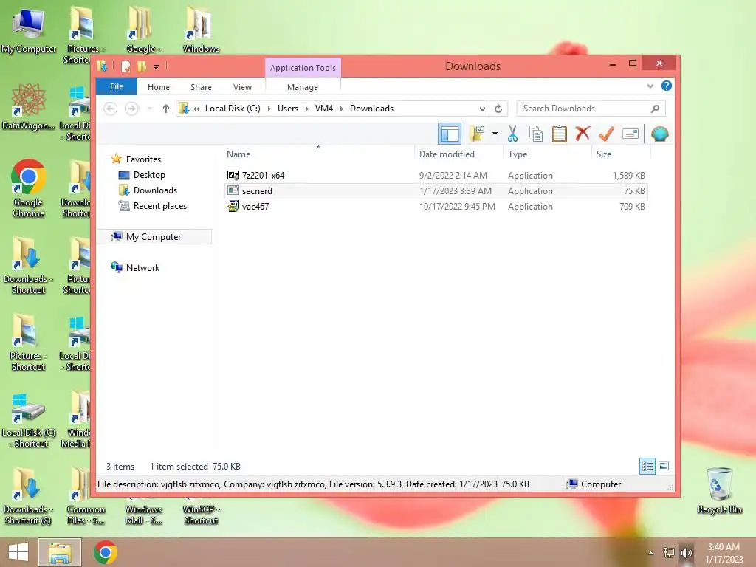Switch to large thumbnails view icon
Viewport: 756px width, 567px height.
coord(664,467)
